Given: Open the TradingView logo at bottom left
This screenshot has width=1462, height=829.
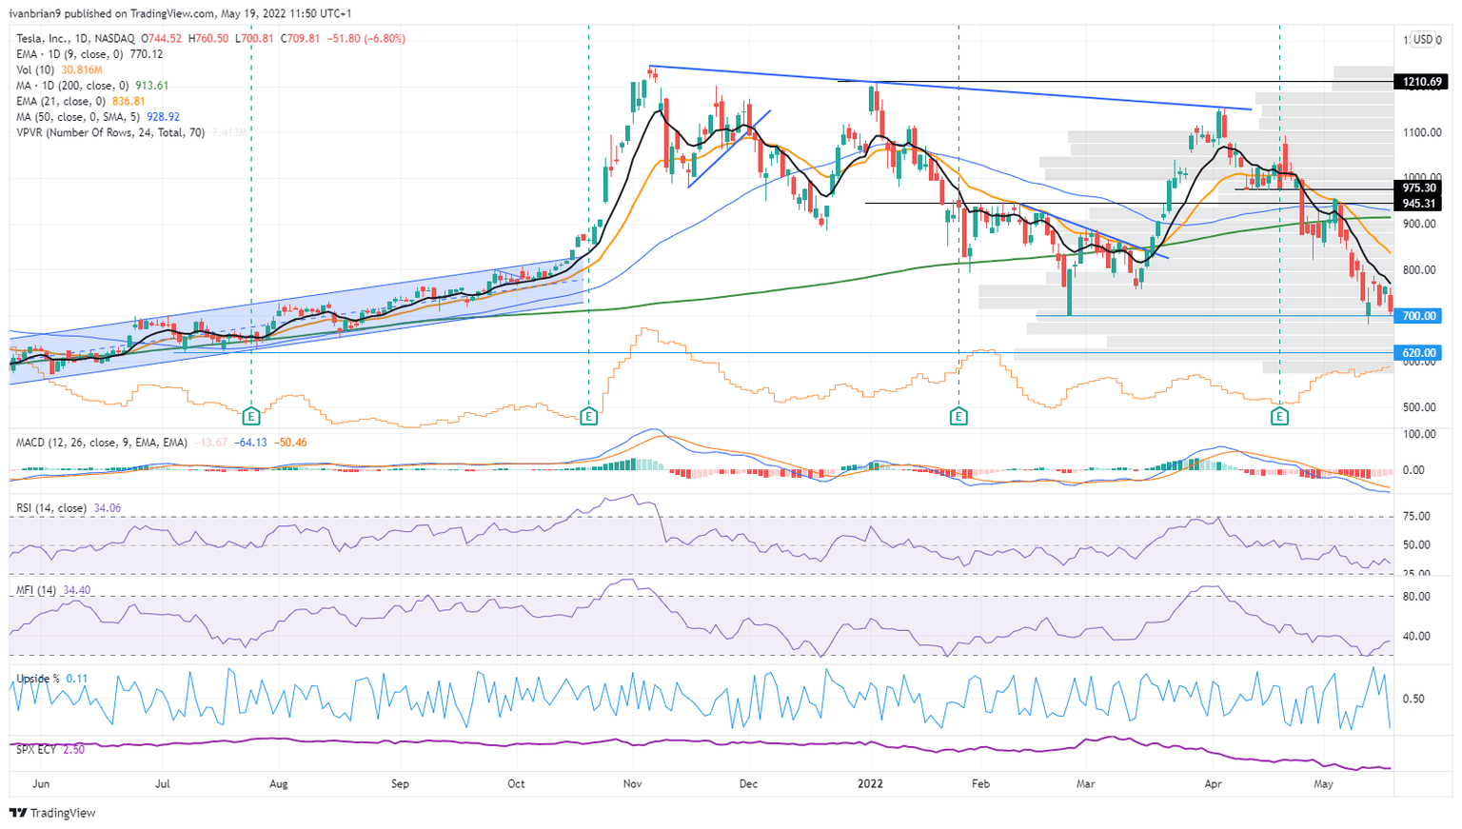Looking at the screenshot, I should tap(52, 813).
